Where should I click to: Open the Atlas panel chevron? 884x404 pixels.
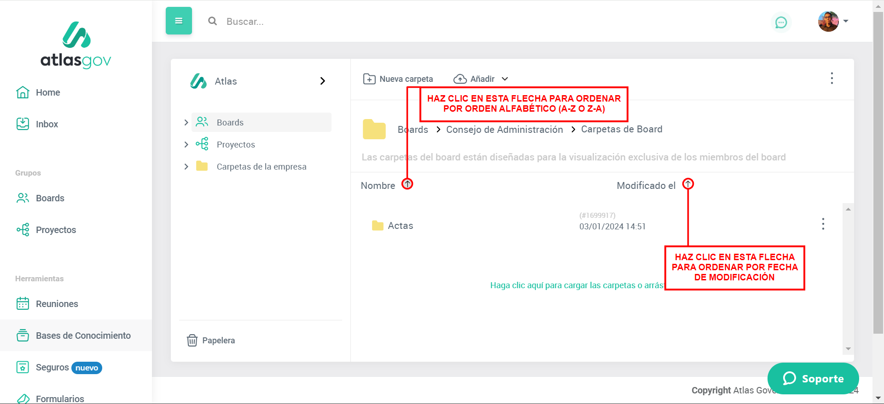point(322,81)
